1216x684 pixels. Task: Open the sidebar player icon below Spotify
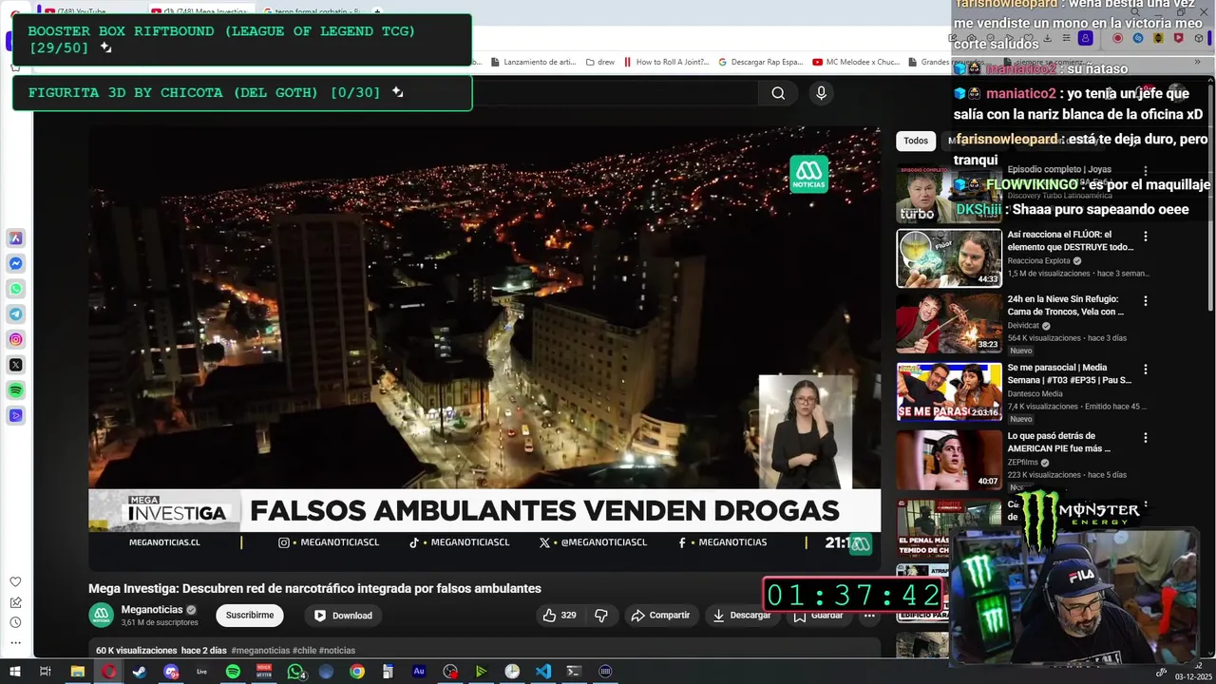(16, 415)
